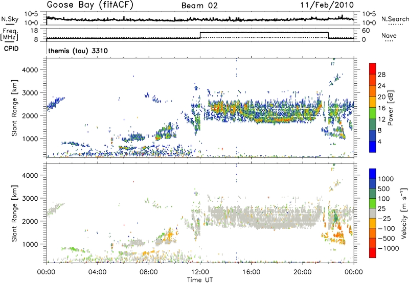Click the '16:00' time axis label
Image resolution: width=409 pixels, height=283 pixels.
click(251, 272)
